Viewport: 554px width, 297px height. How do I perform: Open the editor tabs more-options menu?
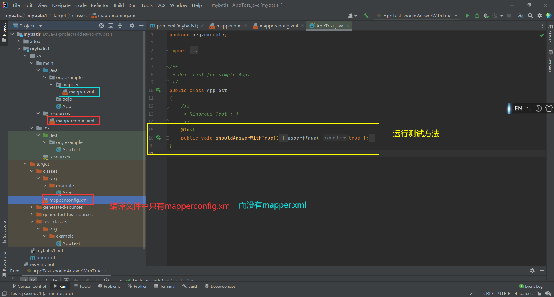542,26
